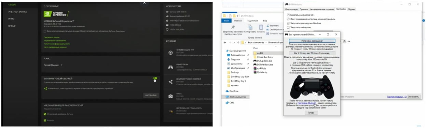
Task: Click the Загрузки download arrow icon
Action: coord(229,59)
